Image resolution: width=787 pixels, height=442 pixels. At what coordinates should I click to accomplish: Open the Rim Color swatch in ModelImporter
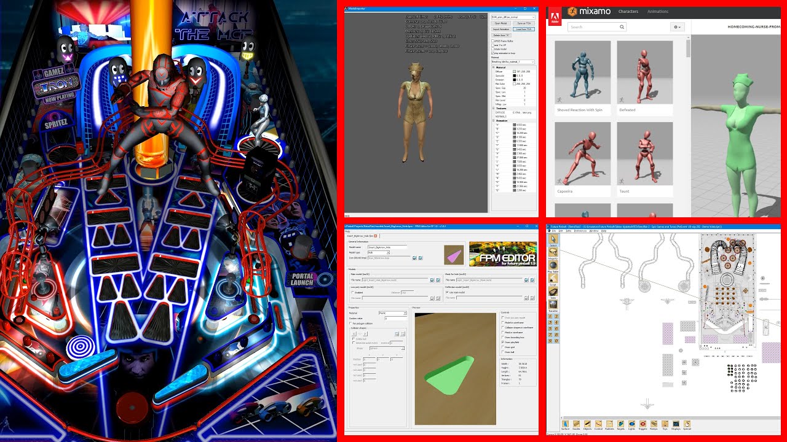pos(514,83)
